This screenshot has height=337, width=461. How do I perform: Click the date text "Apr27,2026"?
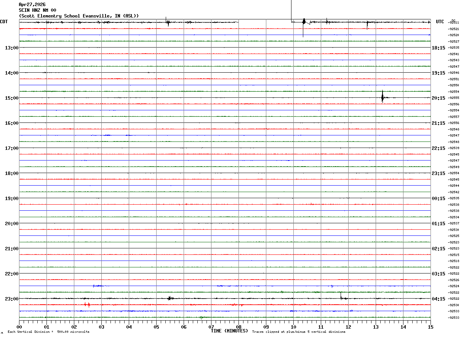32,5
